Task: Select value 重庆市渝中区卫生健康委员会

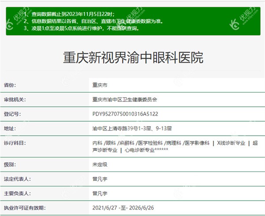Action: [125, 100]
